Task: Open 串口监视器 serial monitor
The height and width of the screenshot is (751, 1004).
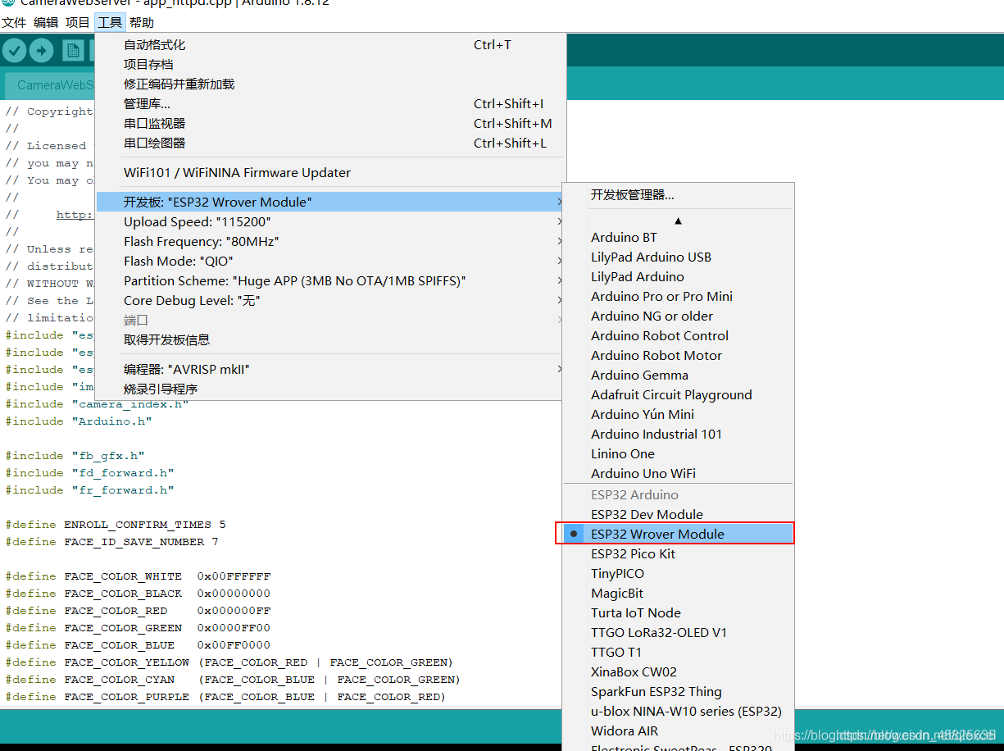Action: point(330,124)
